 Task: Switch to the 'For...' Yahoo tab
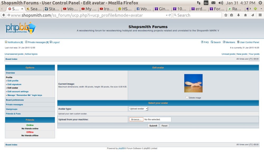click(x=217, y=9)
